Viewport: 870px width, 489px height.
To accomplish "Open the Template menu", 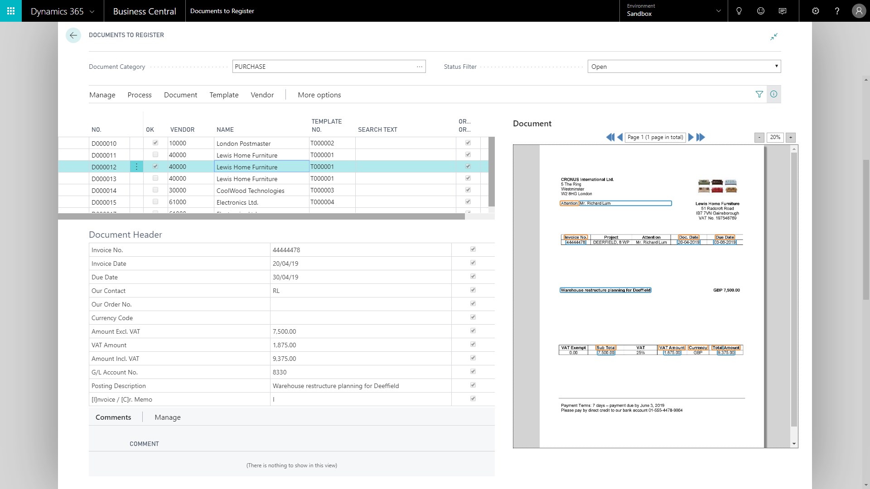I will 224,95.
